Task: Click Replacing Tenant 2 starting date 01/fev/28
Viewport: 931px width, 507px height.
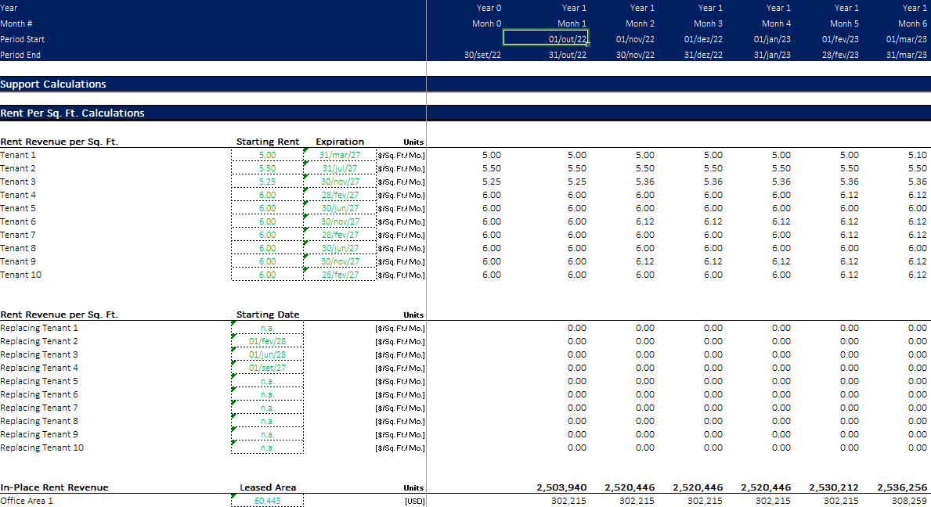Action: pyautogui.click(x=267, y=341)
